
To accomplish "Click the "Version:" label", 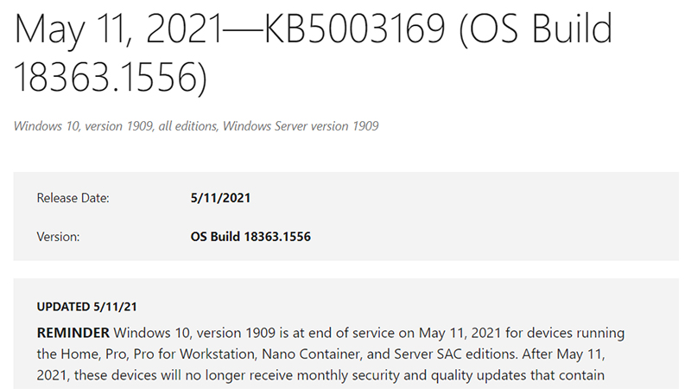I will (x=58, y=236).
